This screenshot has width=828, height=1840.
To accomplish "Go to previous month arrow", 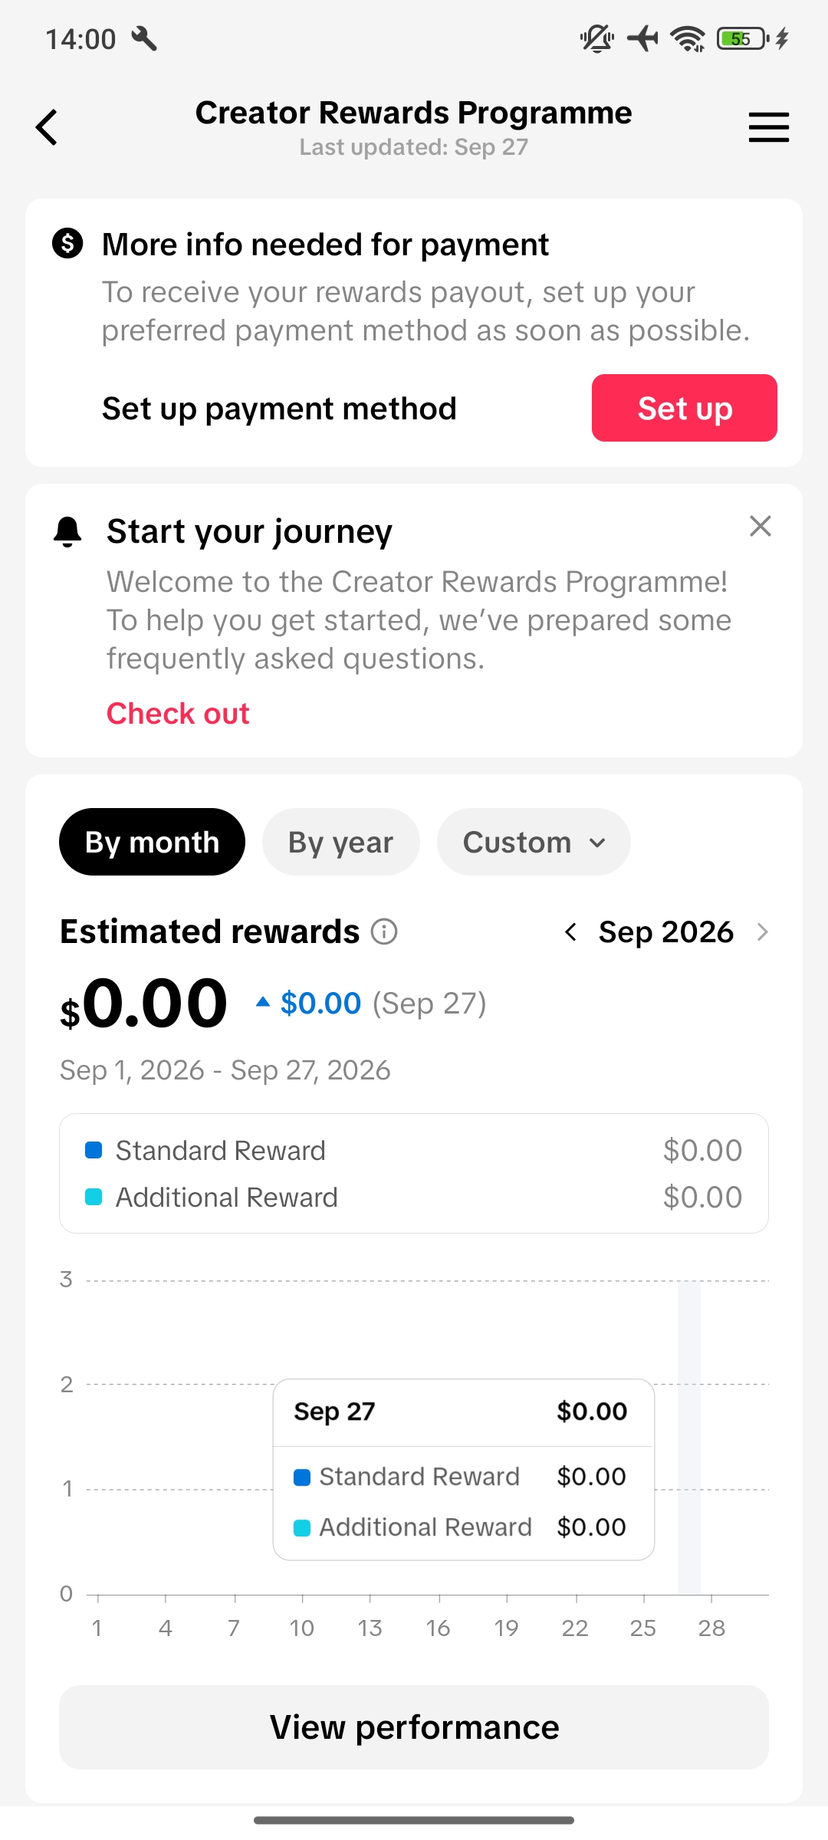I will (x=570, y=932).
